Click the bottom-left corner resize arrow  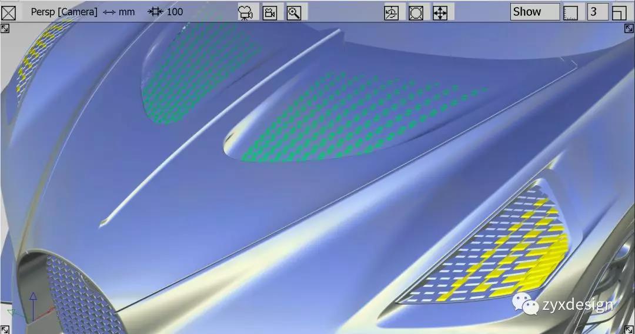[x=5, y=329]
